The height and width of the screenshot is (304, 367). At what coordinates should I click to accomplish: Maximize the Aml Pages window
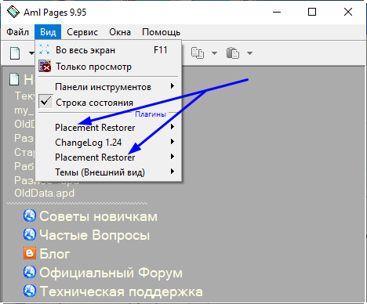click(x=312, y=12)
